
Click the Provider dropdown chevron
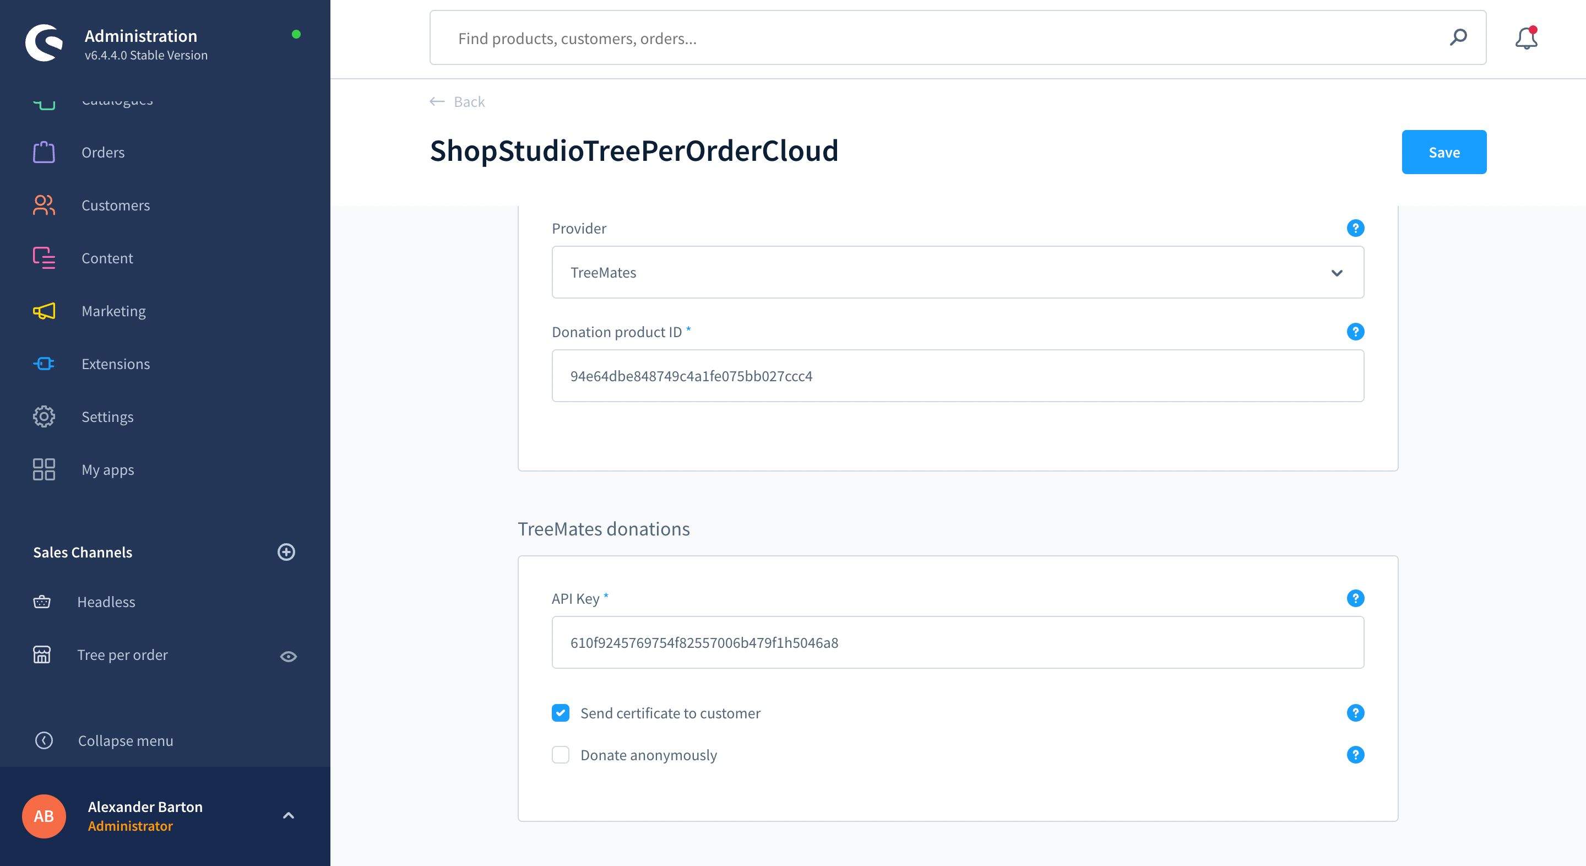pos(1337,273)
